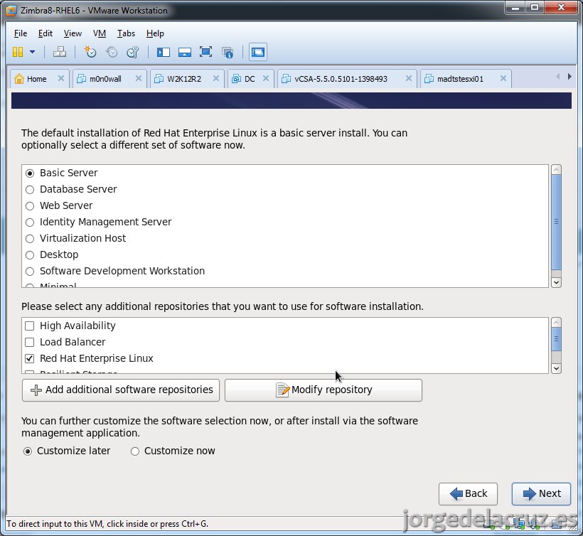Click the console view icon
Screen dimensions: 583x536
click(x=257, y=52)
